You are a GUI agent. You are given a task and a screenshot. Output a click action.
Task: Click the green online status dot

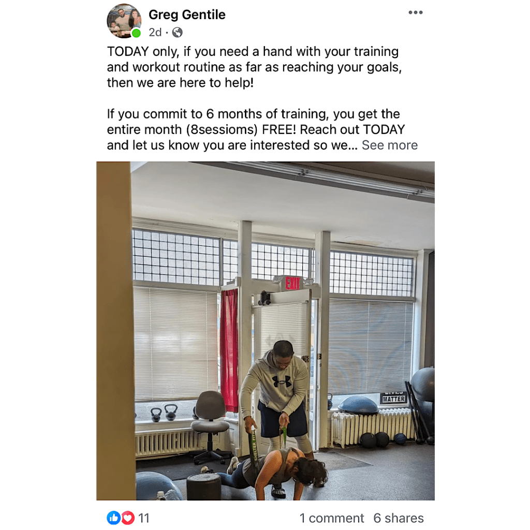[136, 33]
